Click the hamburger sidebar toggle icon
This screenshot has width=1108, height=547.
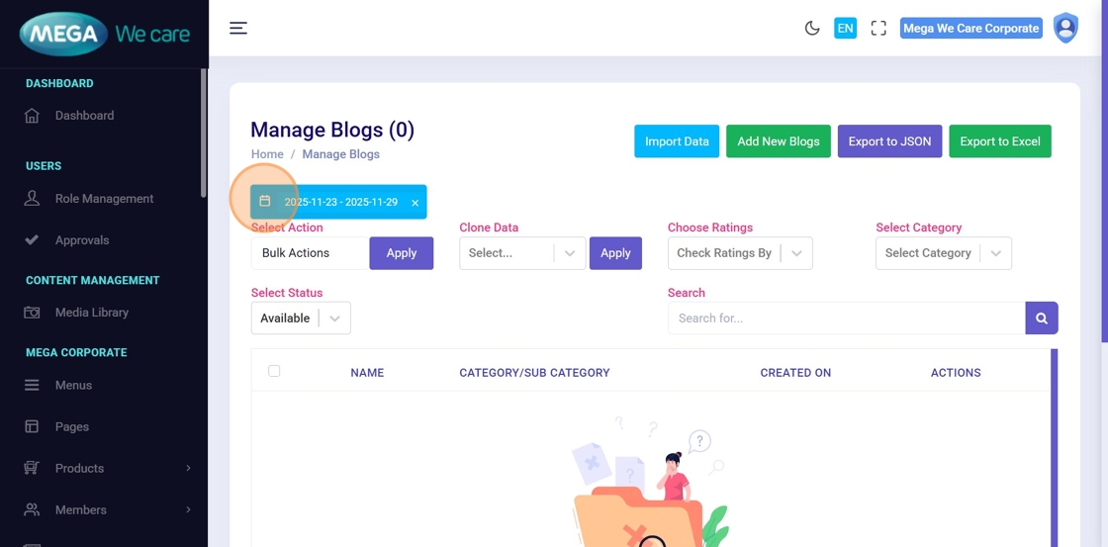click(x=238, y=28)
